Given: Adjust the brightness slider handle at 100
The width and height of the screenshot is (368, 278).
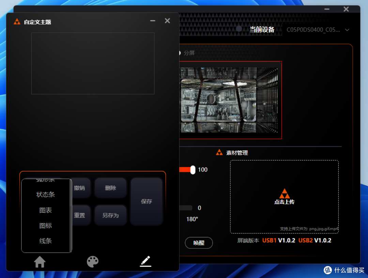Looking at the screenshot, I should pyautogui.click(x=193, y=170).
